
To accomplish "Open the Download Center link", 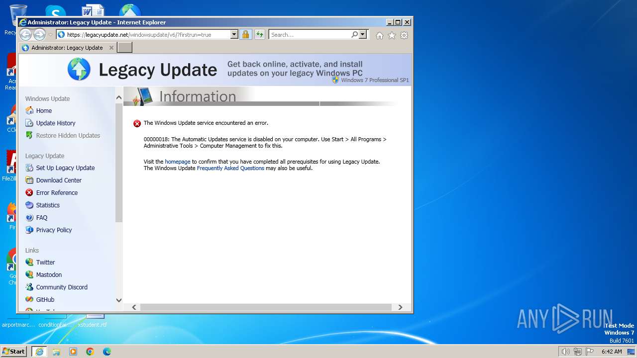I will click(x=59, y=180).
